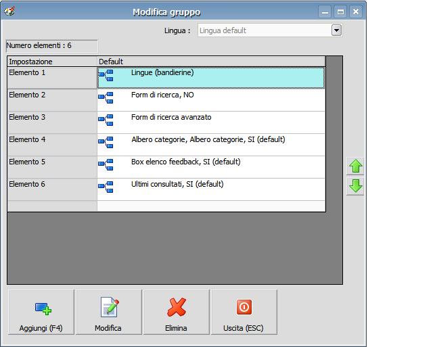Image resolution: width=433 pixels, height=347 pixels.
Task: Delete the element using Elimina
Action: click(177, 312)
